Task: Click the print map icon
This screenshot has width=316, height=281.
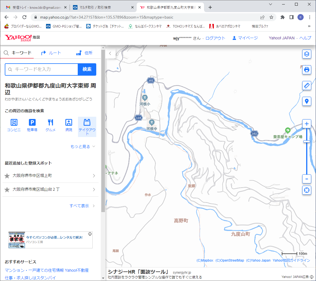Action: pos(306,70)
